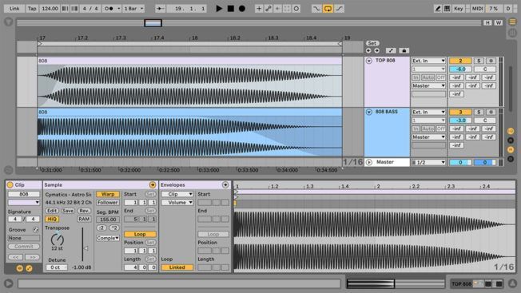Screen dimensions: 521x293
Task: Open the Quantization menu showing 1 Bar
Action: (133, 9)
